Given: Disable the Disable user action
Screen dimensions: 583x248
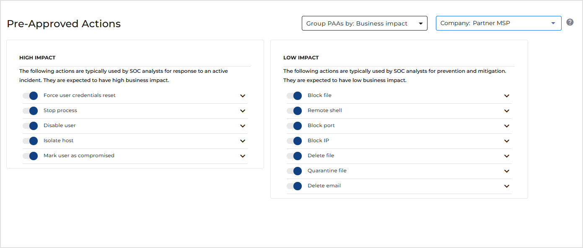Looking at the screenshot, I should 30,126.
